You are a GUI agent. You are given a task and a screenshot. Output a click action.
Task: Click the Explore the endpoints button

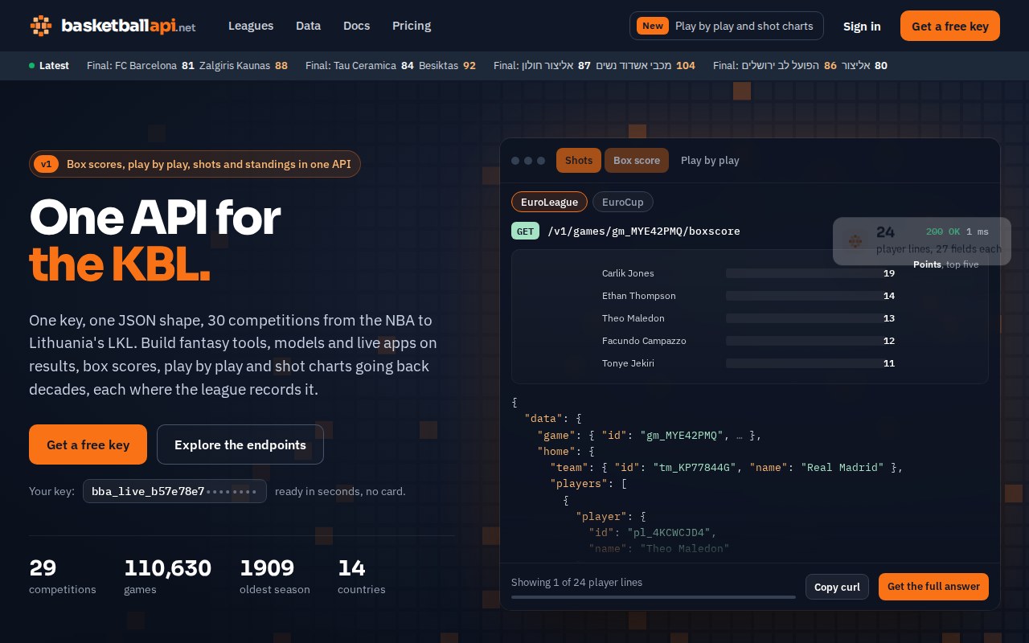240,444
